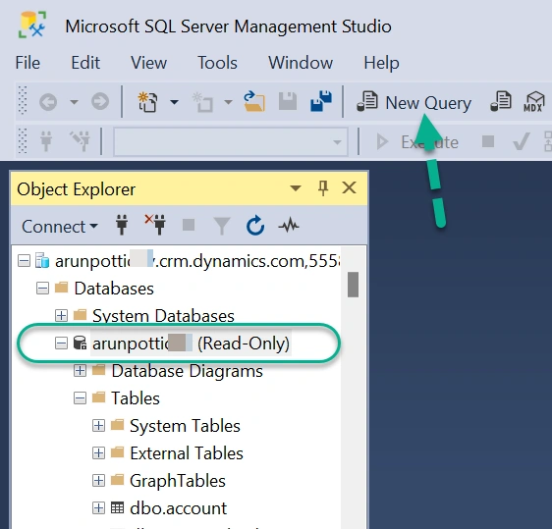
Task: Expand the System Databases node
Action: tap(61, 315)
